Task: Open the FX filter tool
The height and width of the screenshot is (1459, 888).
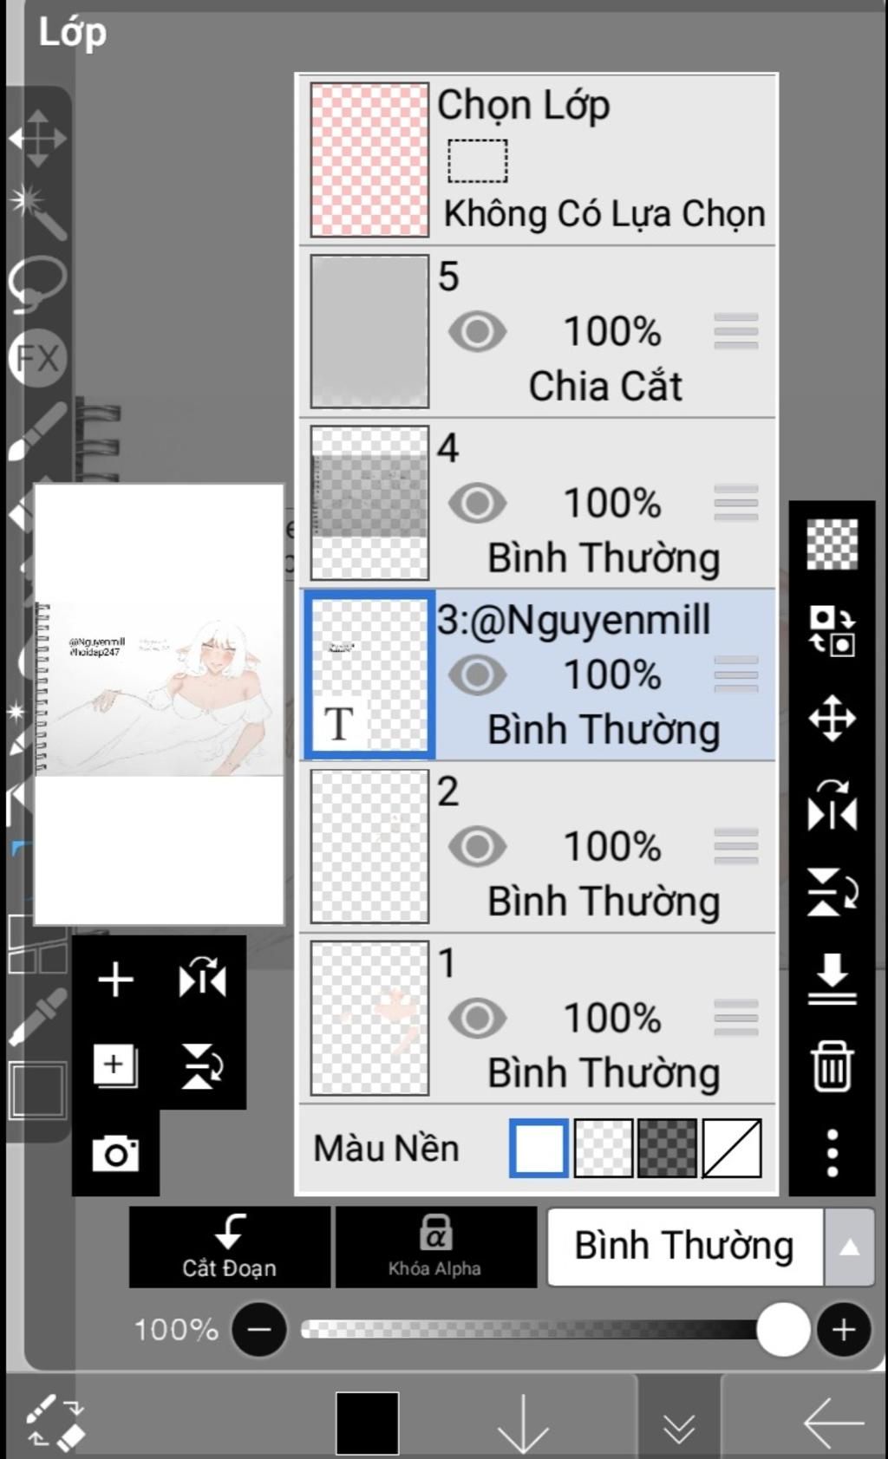Action: coord(37,357)
